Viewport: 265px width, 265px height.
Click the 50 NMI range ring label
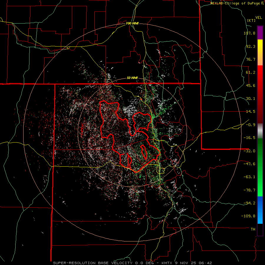[132, 78]
